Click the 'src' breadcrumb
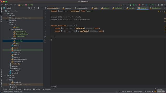The height and width of the screenshot is (93, 166). point(11,5)
